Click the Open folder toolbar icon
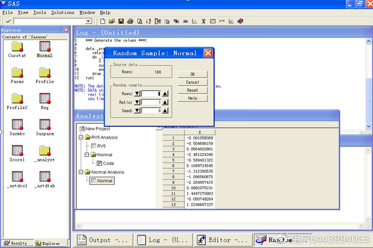 [112, 21]
